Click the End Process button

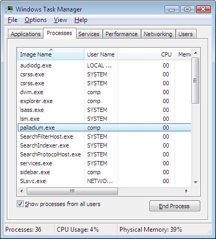click(175, 206)
